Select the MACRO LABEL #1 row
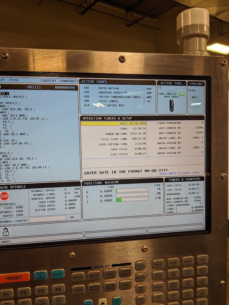The width and height of the screenshot is (229, 305). pyautogui.click(x=180, y=138)
